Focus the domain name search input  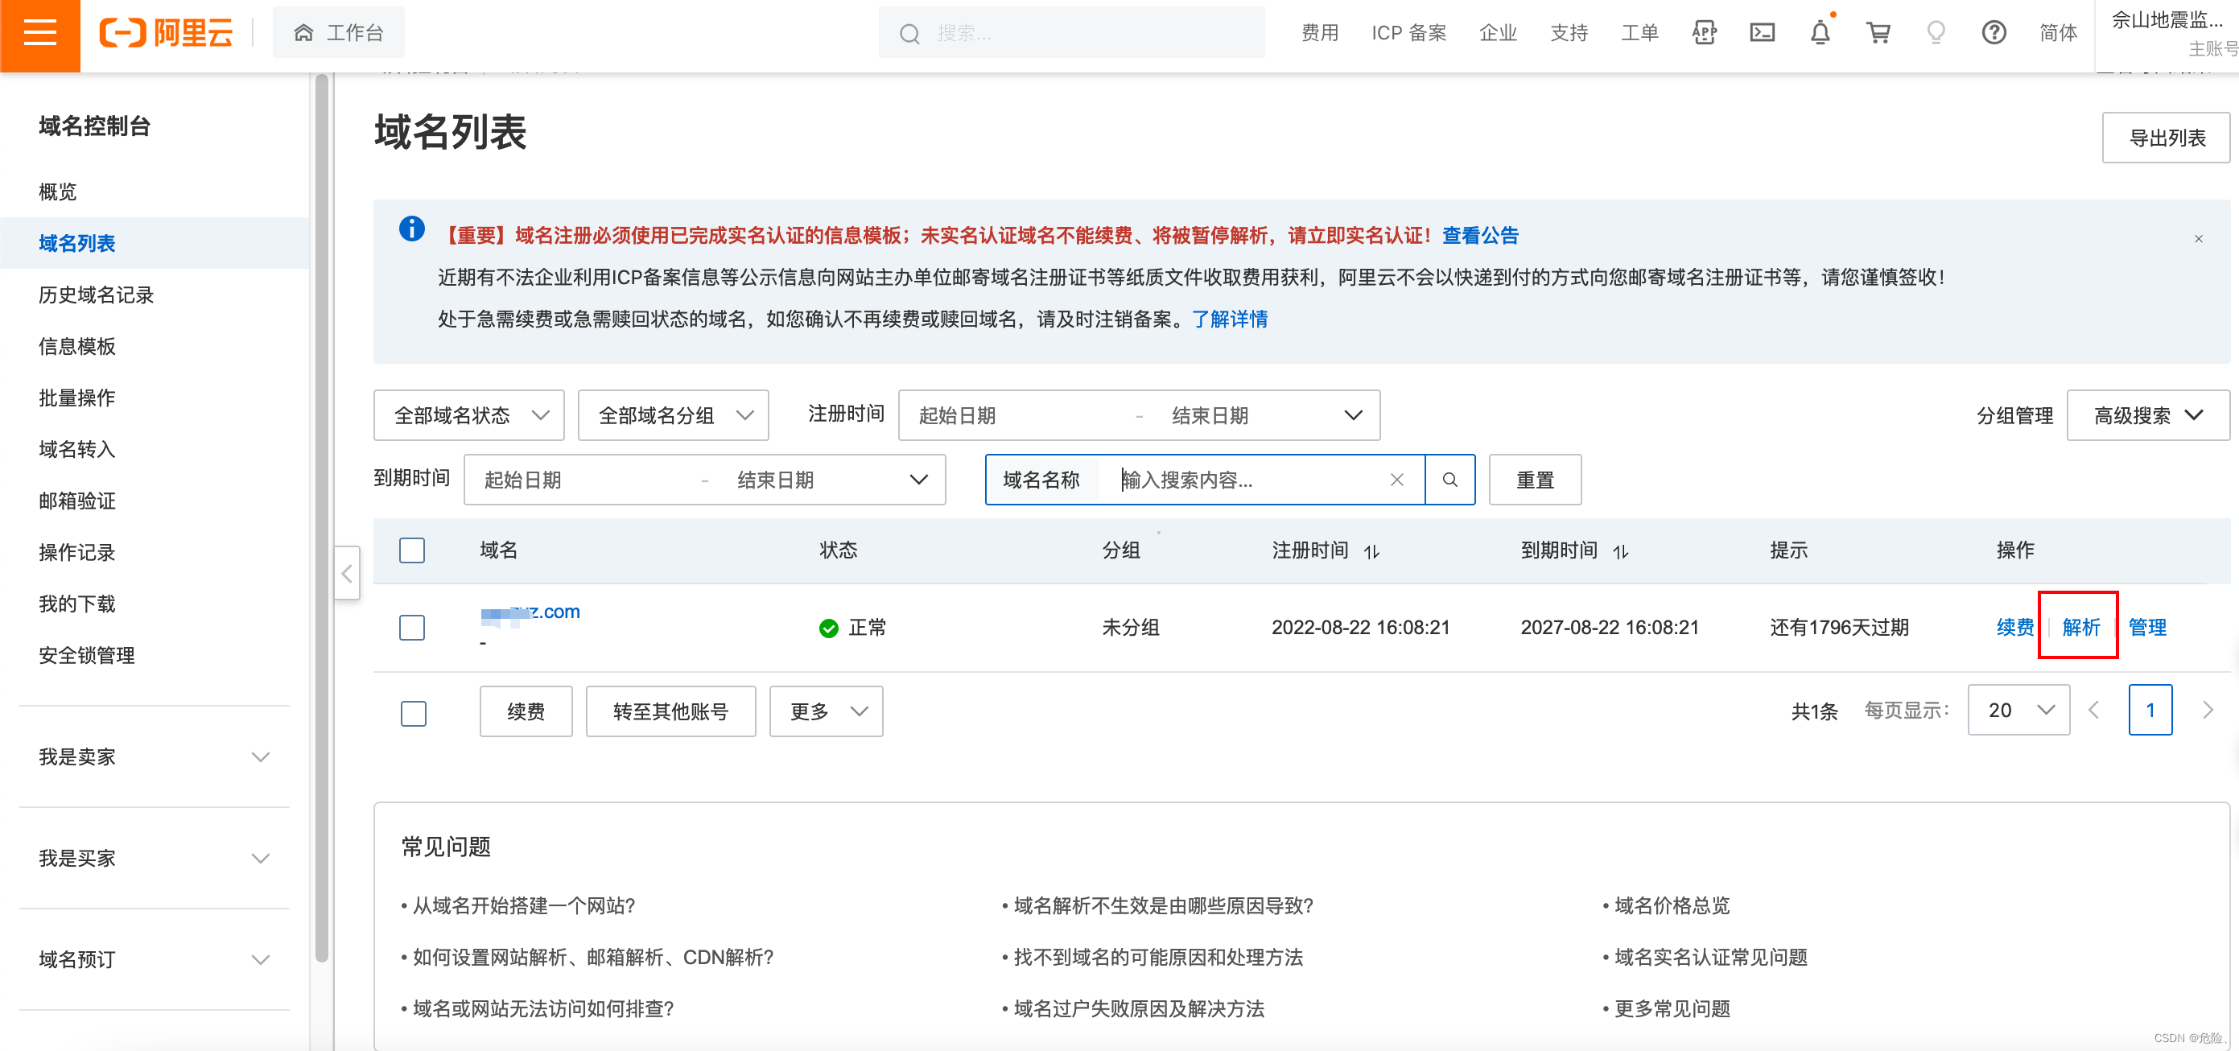1243,480
